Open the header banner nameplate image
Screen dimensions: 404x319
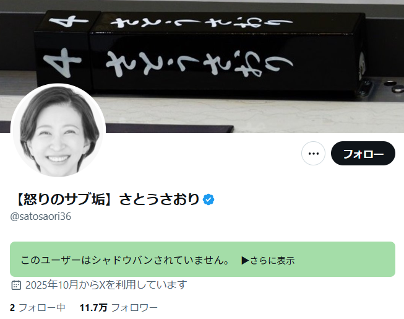[x=202, y=66]
